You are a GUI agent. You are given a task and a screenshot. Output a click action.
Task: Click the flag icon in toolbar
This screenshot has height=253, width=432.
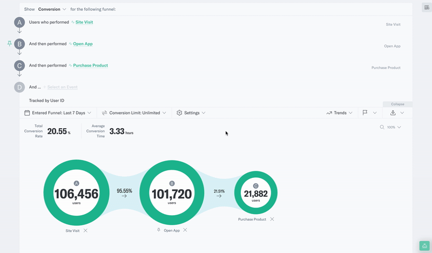point(365,112)
